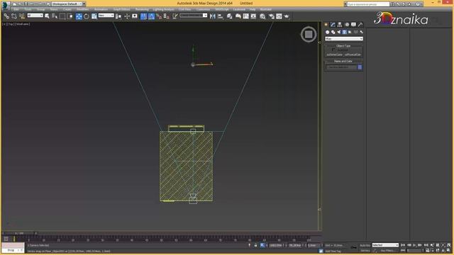Viewport: 454px width, 255px height.
Task: Open the Curve Editor
Action: pos(245,16)
